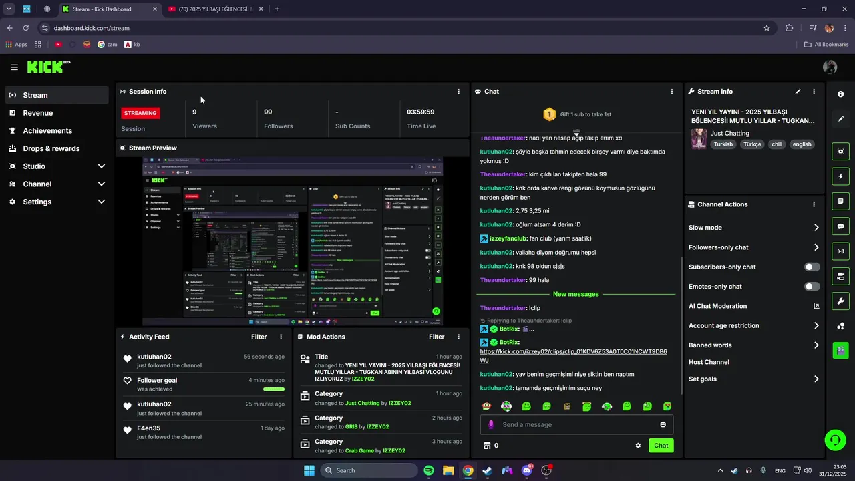Edit stream info with the pencil icon in the Stream info header
Viewport: 855px width, 481px height.
coord(798,92)
